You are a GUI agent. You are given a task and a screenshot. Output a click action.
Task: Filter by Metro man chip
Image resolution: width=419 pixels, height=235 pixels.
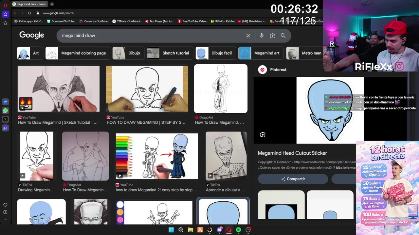[x=304, y=53]
